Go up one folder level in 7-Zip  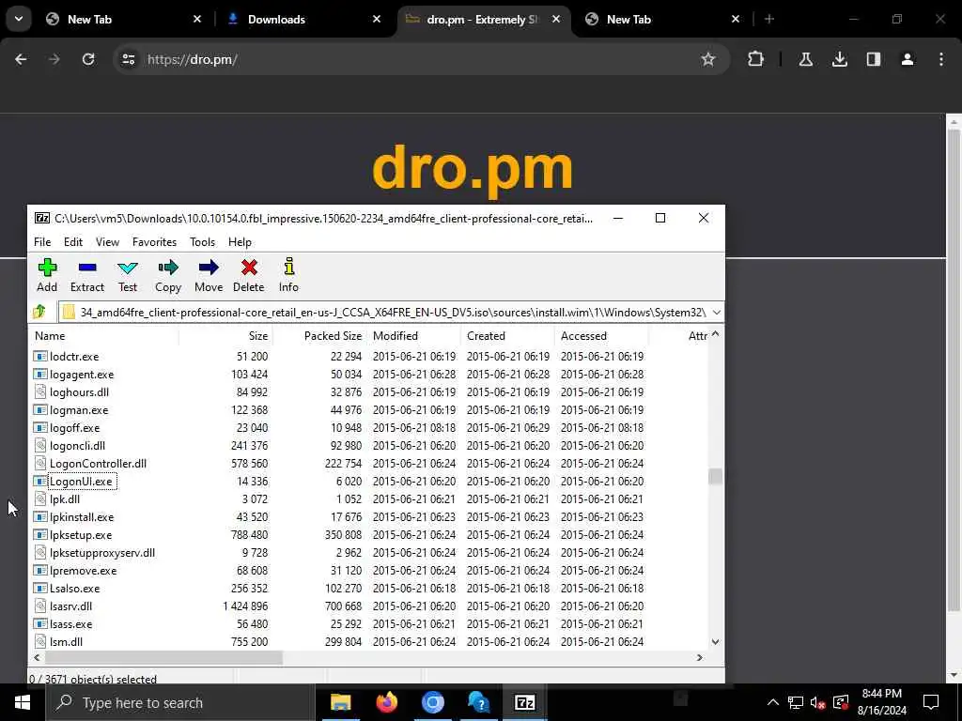[39, 312]
